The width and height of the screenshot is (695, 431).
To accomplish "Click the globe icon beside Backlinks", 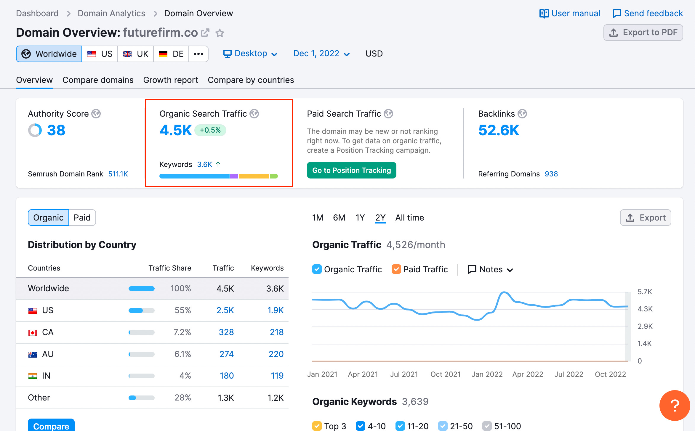I will pos(522,114).
